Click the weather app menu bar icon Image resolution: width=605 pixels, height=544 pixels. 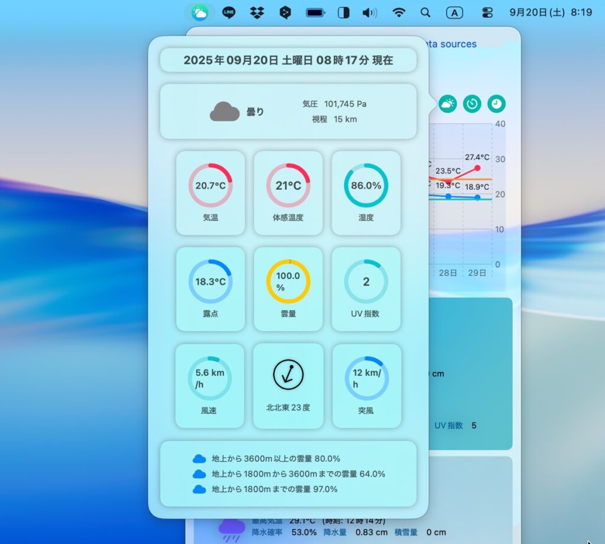pos(200,12)
